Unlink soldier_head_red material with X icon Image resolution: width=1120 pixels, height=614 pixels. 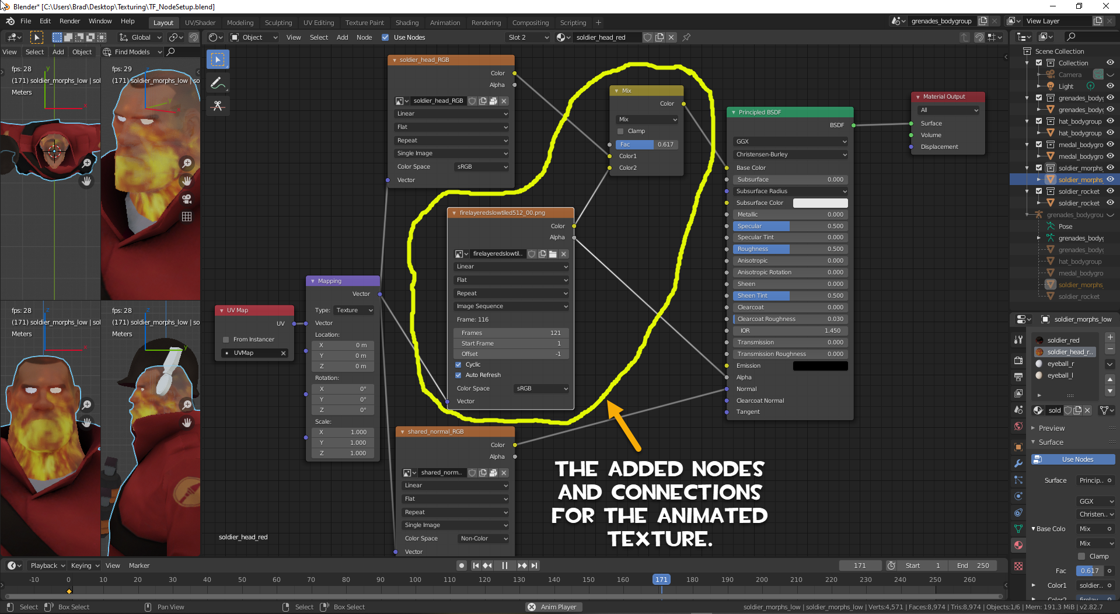click(x=671, y=37)
